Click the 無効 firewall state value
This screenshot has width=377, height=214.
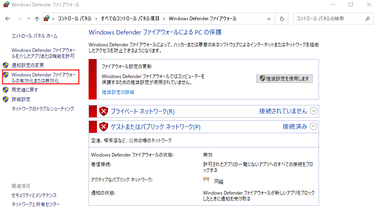pyautogui.click(x=208, y=155)
